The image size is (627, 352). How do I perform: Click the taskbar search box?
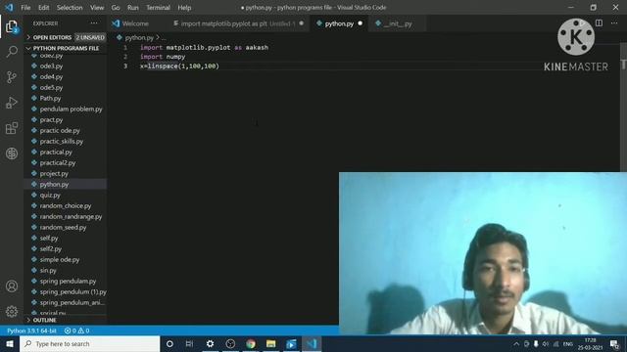pos(89,343)
